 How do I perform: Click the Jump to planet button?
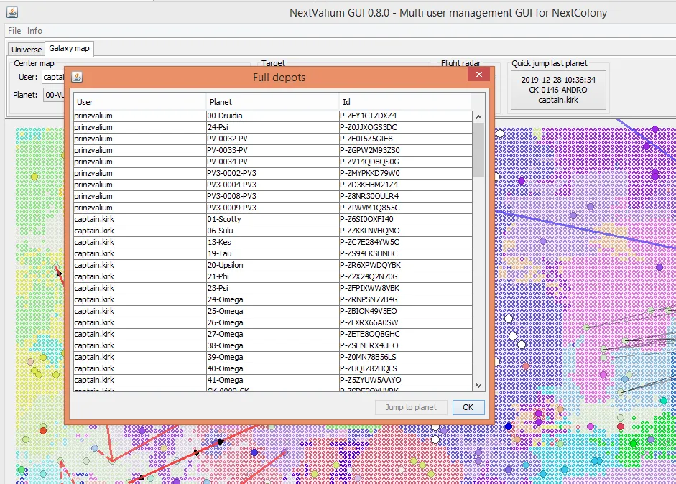tap(411, 407)
